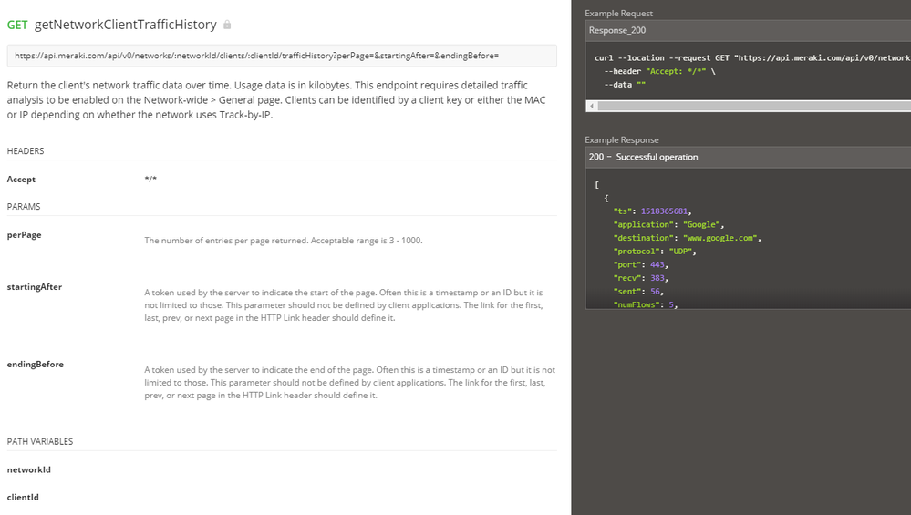911x515 pixels.
Task: Click the getNetworkClientTrafficHistory title
Action: pyautogui.click(x=126, y=25)
